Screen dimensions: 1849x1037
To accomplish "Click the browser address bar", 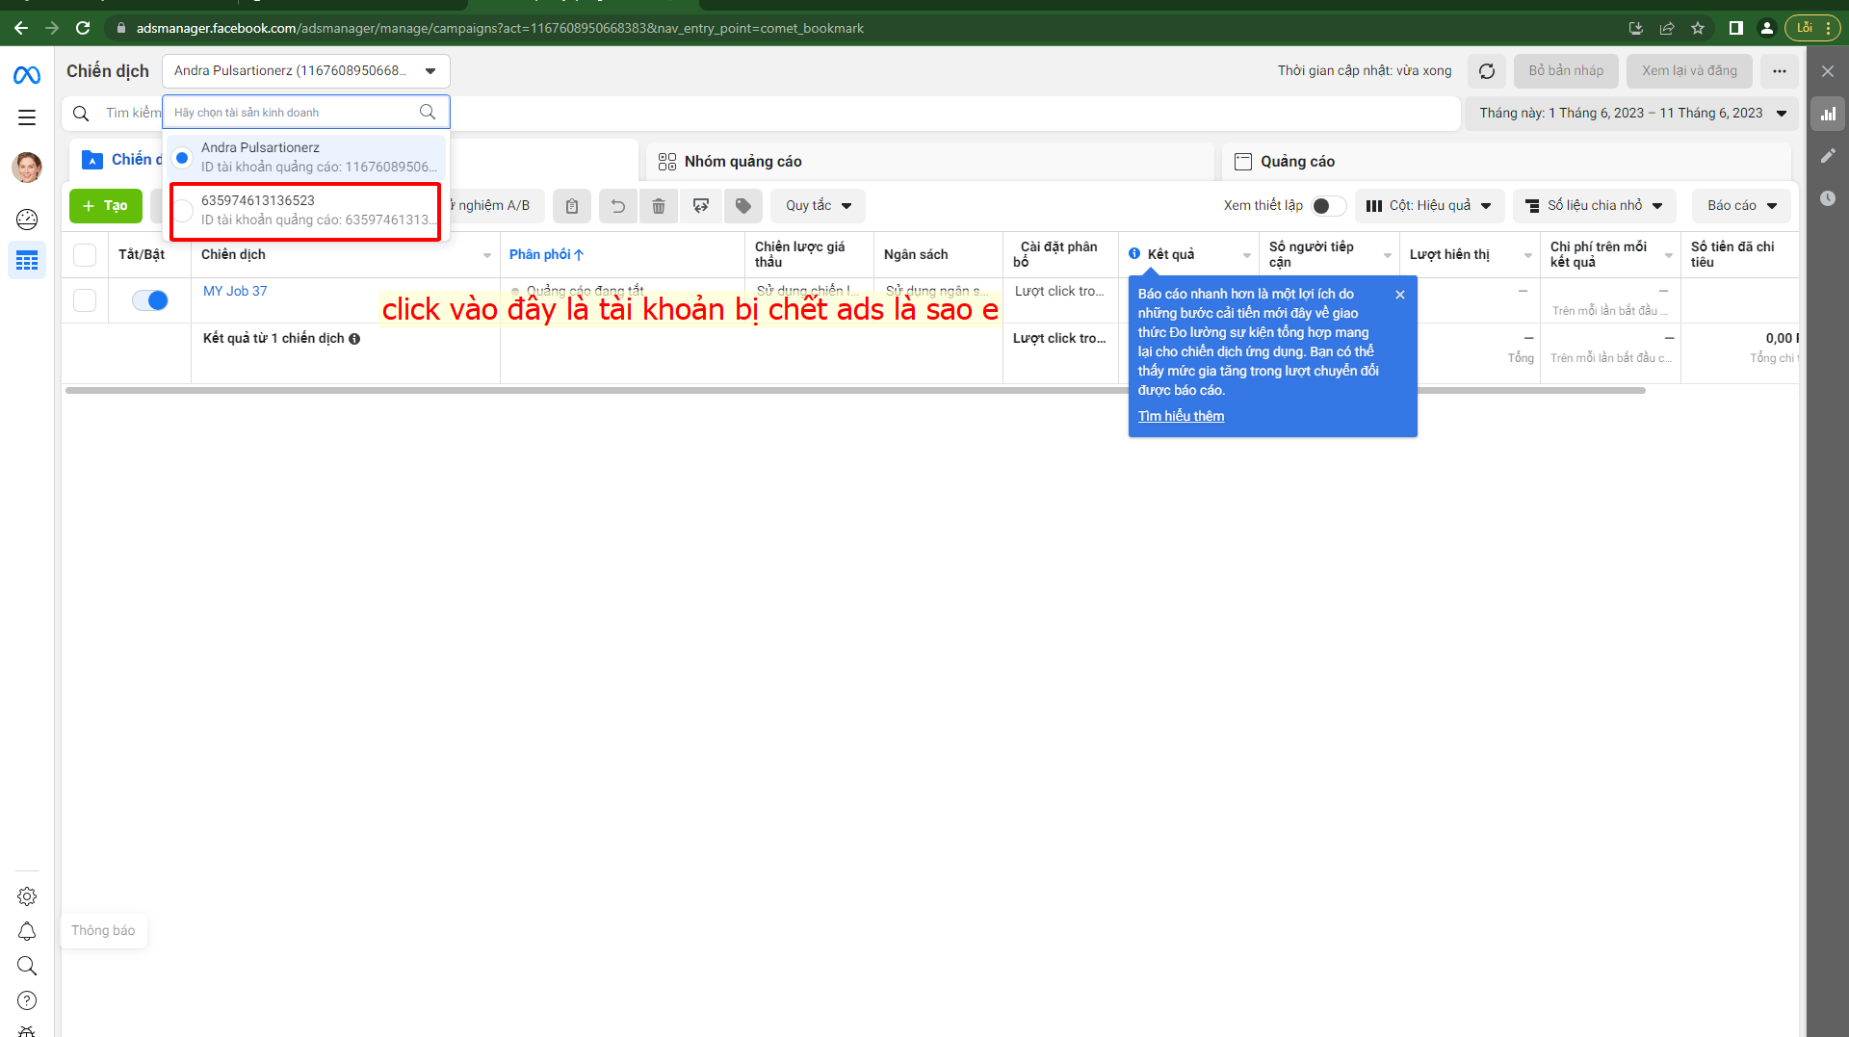I will pos(867,28).
